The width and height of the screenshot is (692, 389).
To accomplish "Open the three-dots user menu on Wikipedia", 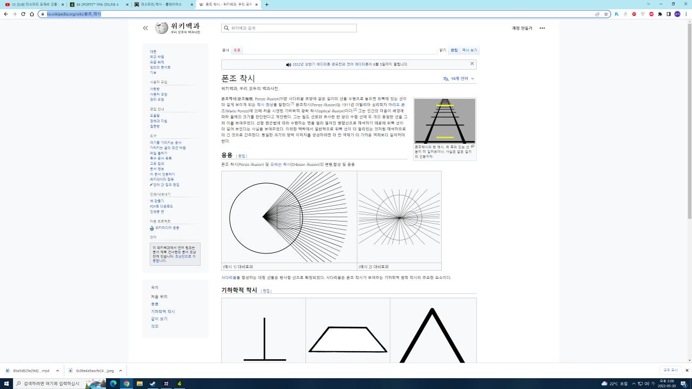I will (542, 28).
